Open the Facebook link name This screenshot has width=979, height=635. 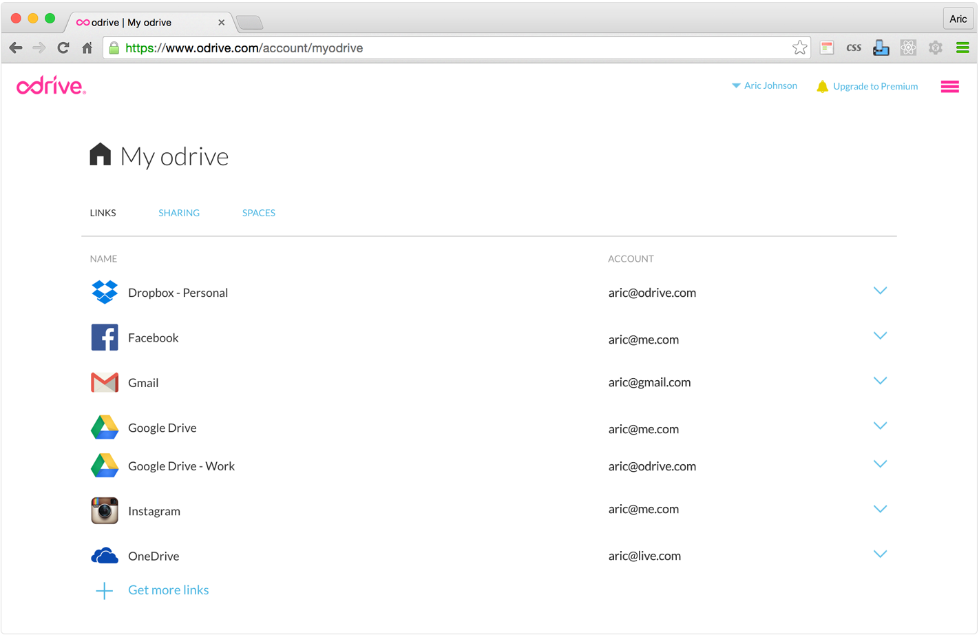[x=153, y=337]
